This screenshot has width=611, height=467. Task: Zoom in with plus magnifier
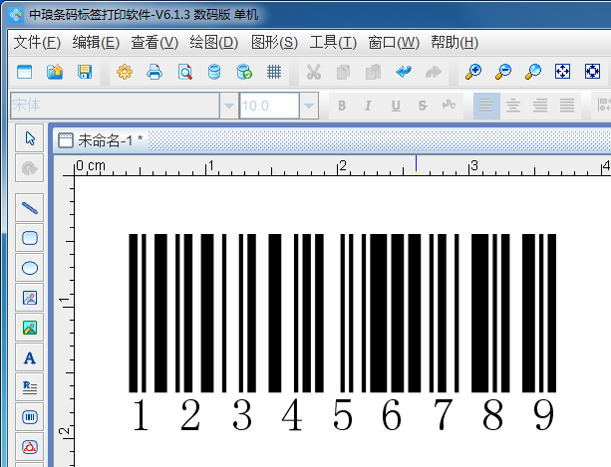pos(473,72)
